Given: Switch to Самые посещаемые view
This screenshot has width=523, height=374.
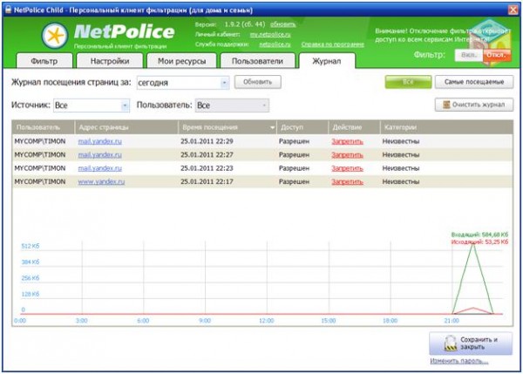Looking at the screenshot, I should 474,82.
